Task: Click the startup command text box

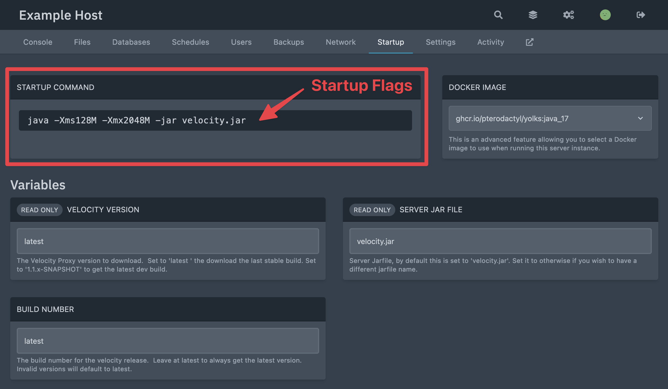Action: (215, 120)
